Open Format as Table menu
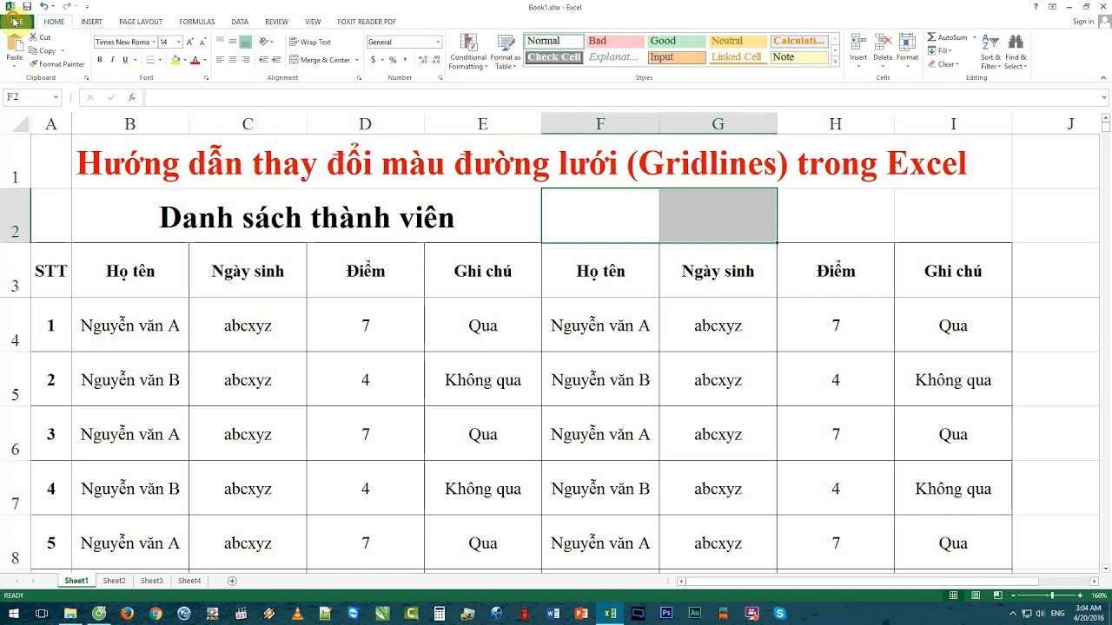 [x=506, y=52]
